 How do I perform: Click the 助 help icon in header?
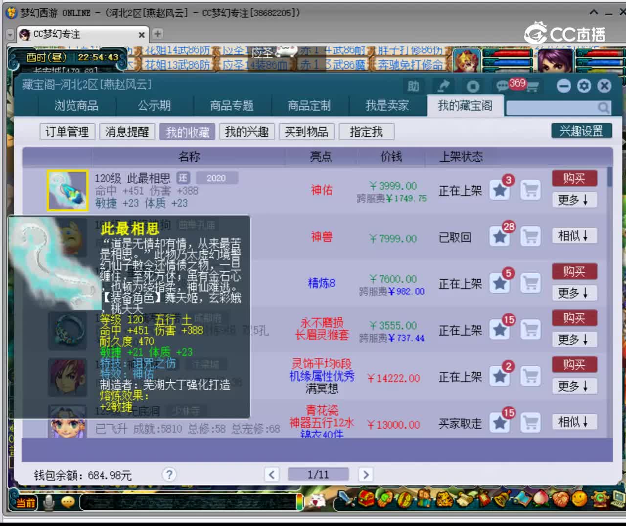[413, 86]
